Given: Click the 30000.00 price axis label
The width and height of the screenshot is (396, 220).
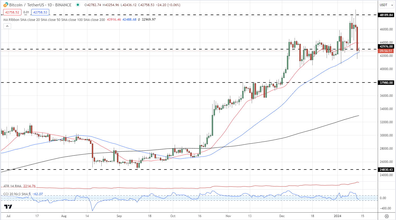Looking at the screenshot, I should [386, 135].
